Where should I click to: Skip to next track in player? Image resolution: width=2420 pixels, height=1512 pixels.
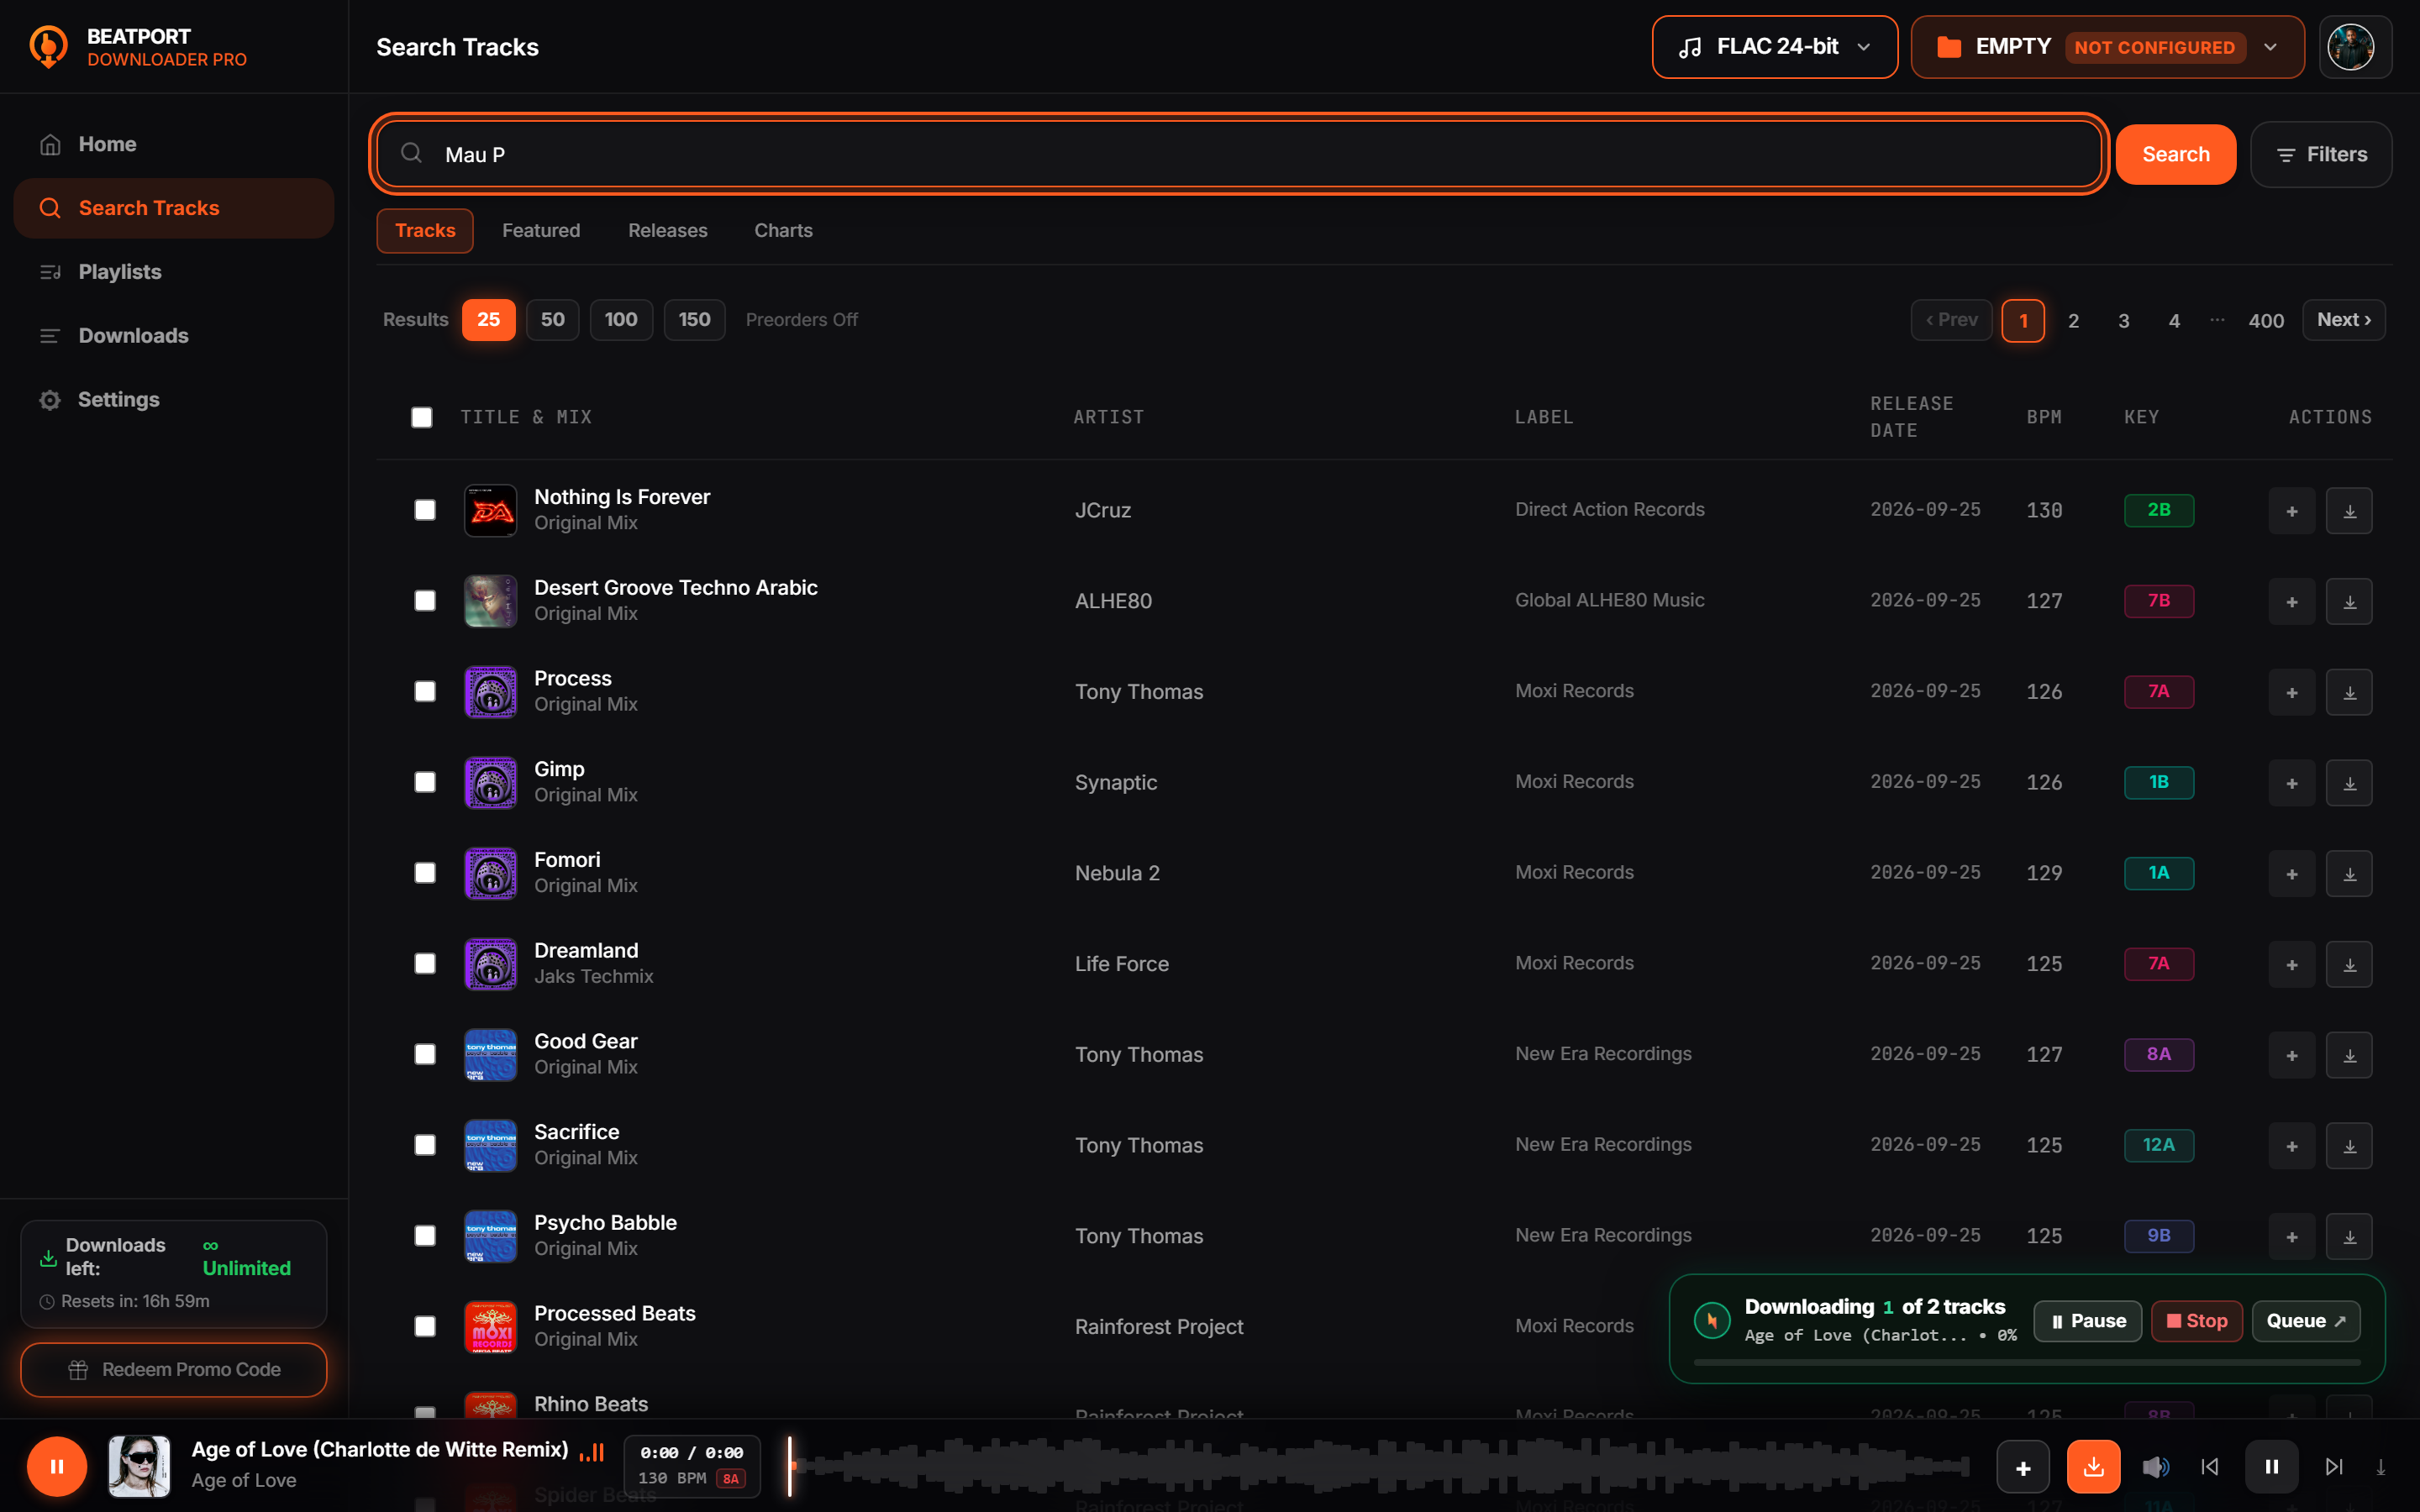(x=2333, y=1467)
